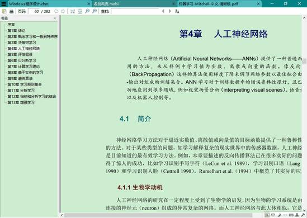This screenshot has width=307, height=218.
Task: Toggle match case search option
Action: click(177, 11)
